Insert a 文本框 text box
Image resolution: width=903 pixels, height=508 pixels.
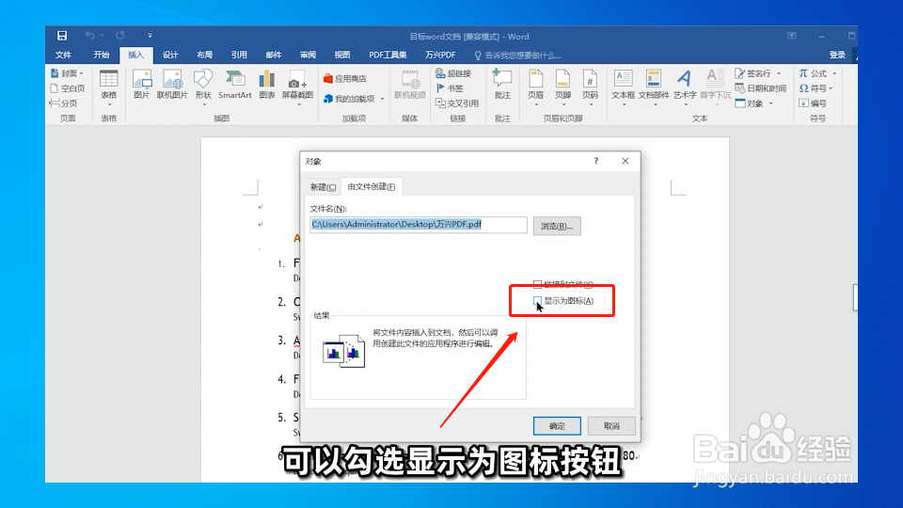[x=623, y=86]
